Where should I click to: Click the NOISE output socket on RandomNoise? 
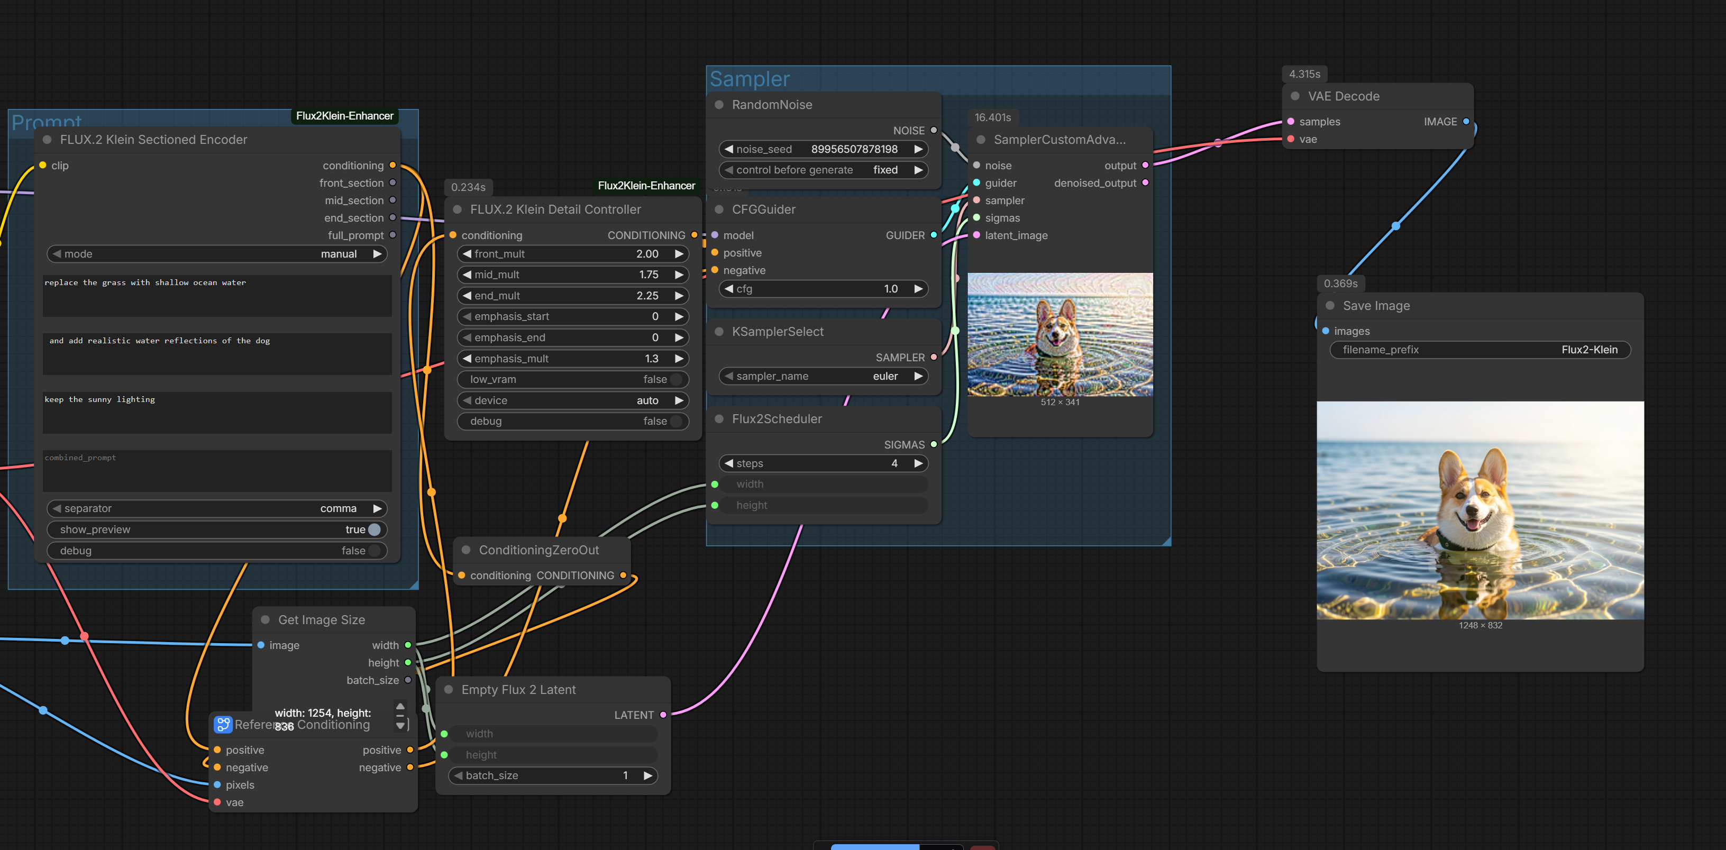934,131
